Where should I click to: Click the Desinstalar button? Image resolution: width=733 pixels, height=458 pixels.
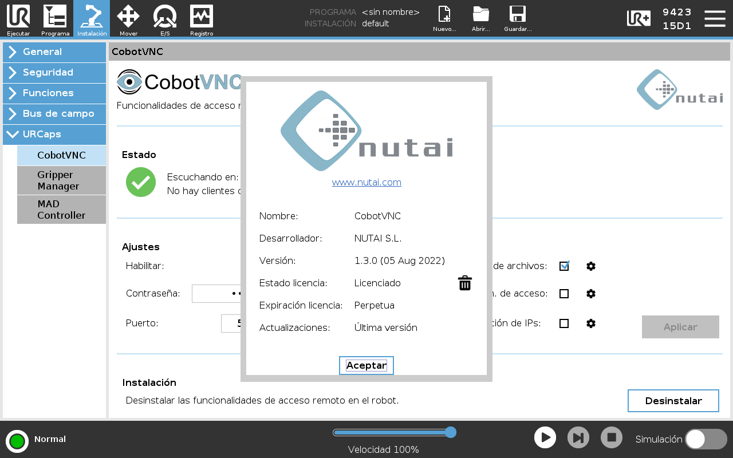(673, 401)
